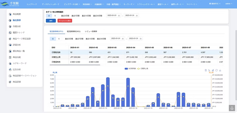Click calendar icon in top end date field
The image size is (237, 113).
[137, 15]
